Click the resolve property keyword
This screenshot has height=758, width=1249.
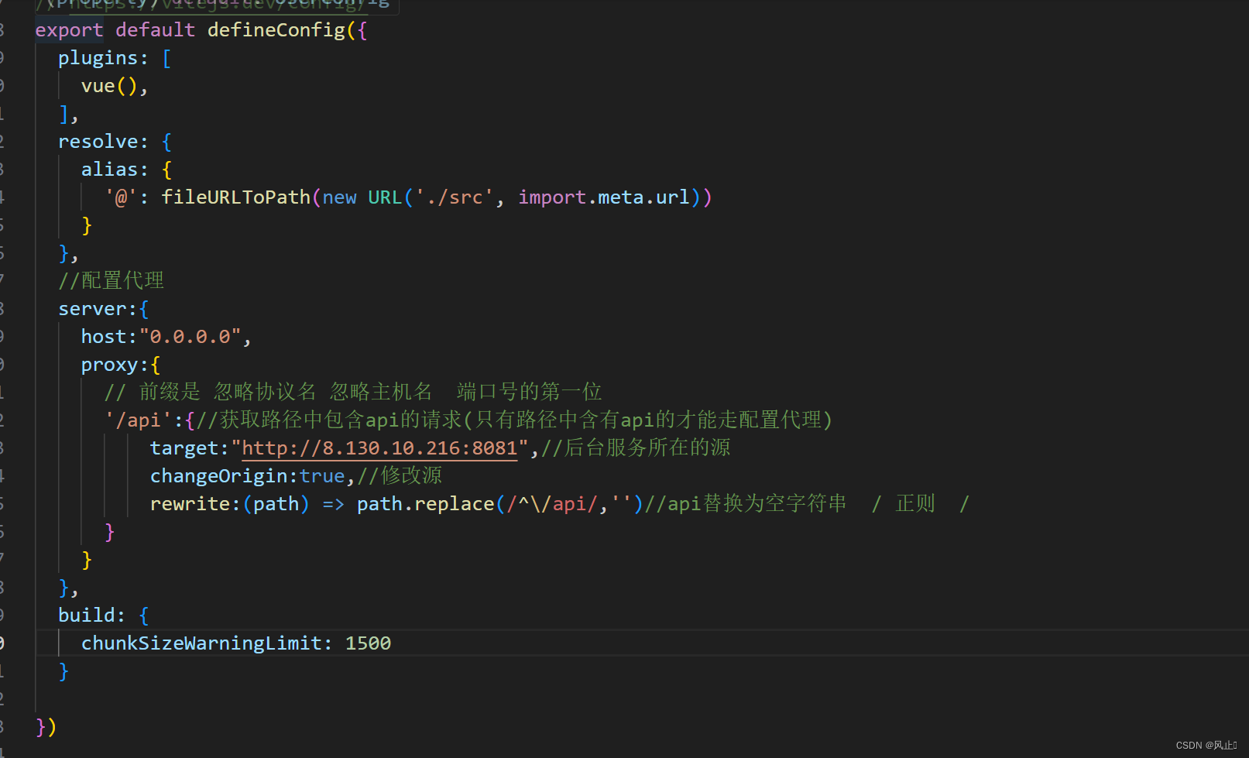pyautogui.click(x=101, y=141)
